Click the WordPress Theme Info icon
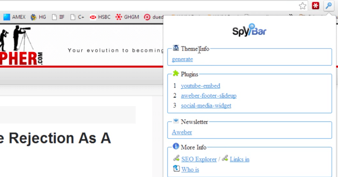Screen dimensions: 338x177 pos(176,48)
